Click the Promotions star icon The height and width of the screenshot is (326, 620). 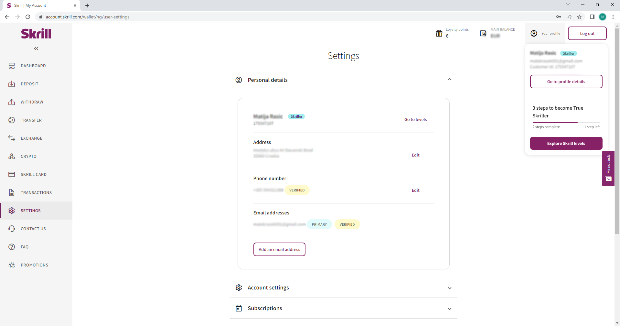click(12, 265)
